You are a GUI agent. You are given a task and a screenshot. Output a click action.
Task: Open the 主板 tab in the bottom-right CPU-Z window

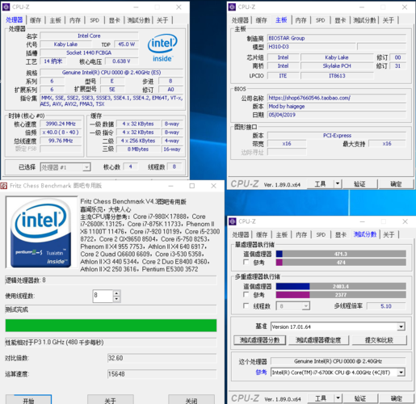click(282, 234)
